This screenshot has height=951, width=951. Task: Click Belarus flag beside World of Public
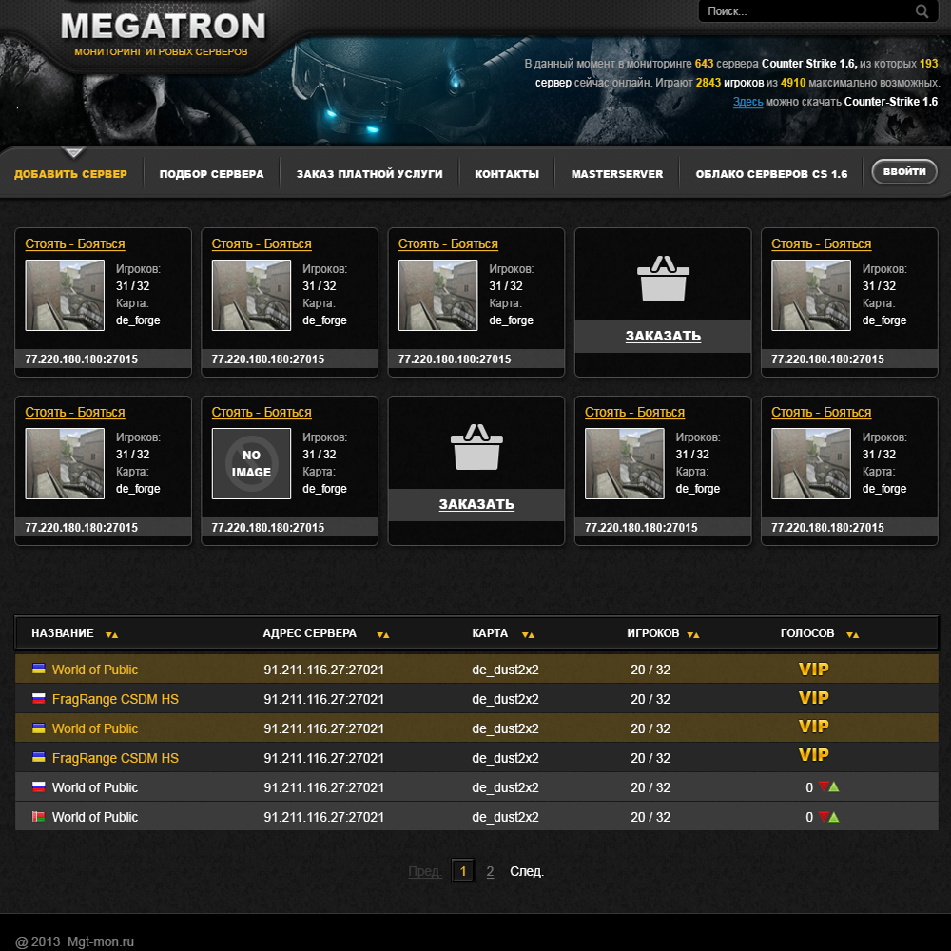point(39,816)
